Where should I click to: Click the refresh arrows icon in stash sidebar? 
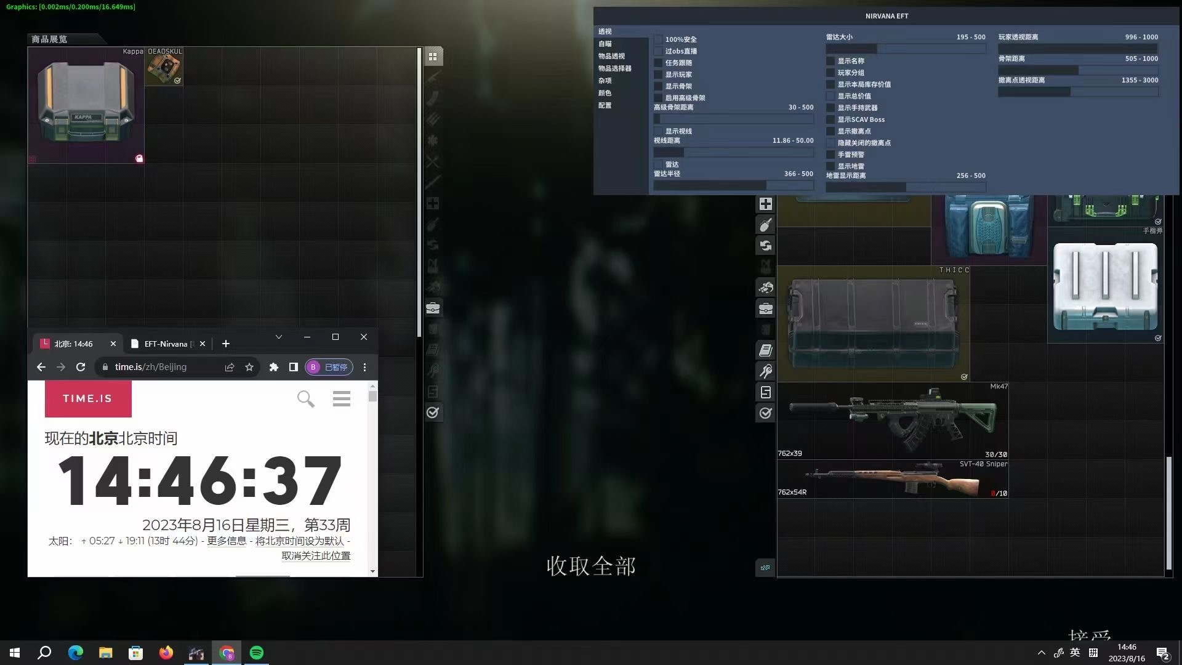[765, 246]
